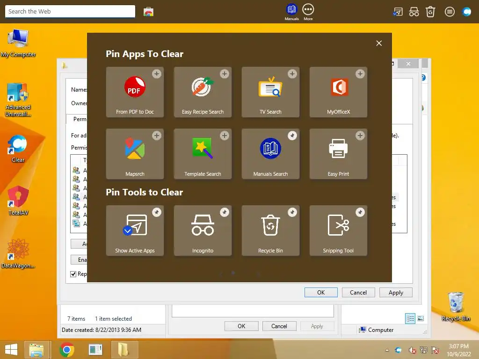Image resolution: width=479 pixels, height=359 pixels.
Task: Click the Search the Web field
Action: point(70,12)
